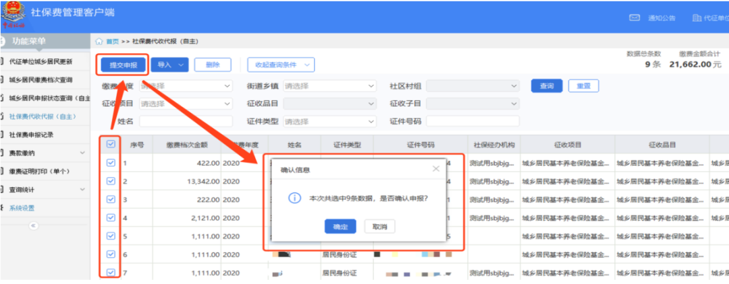This screenshot has height=284, width=729.
Task: Expand the 导入 button dropdown
Action: coord(169,65)
